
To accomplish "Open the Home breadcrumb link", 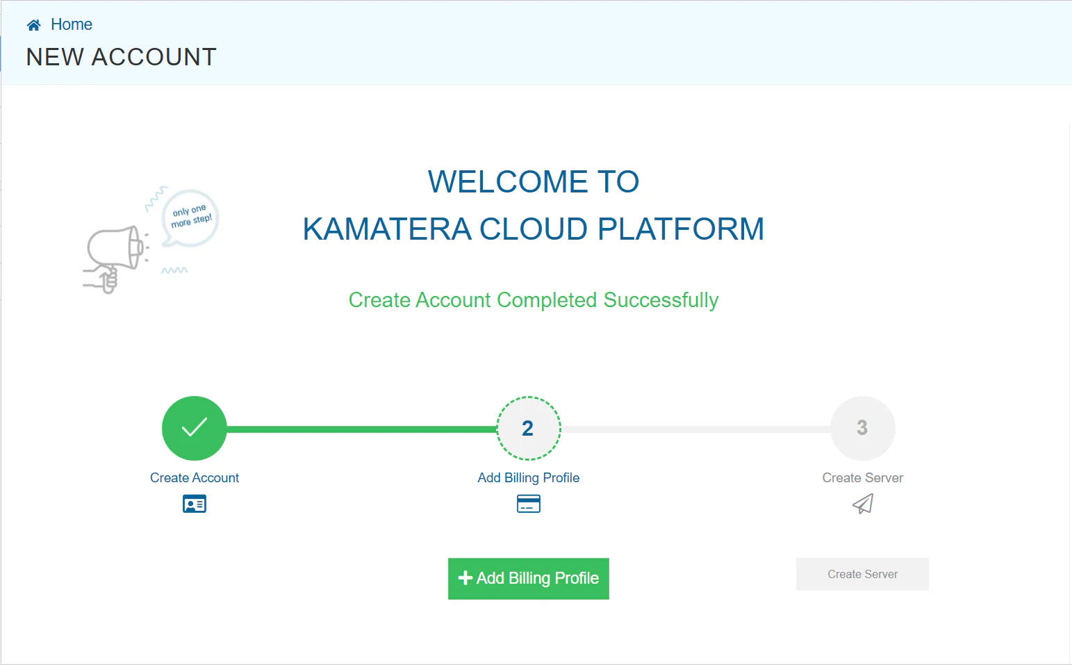I will point(72,24).
